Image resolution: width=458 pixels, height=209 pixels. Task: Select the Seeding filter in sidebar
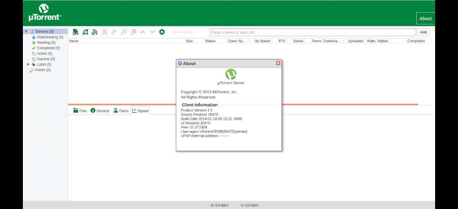(46, 43)
